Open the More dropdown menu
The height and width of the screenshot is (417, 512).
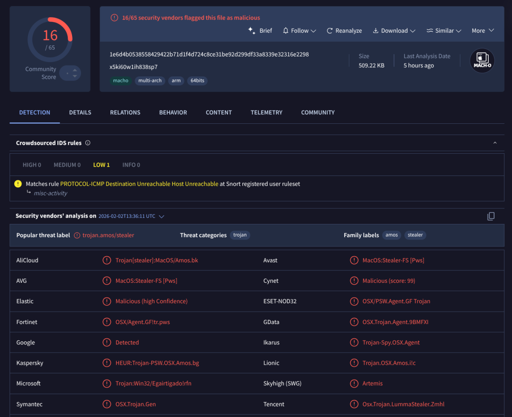point(483,31)
